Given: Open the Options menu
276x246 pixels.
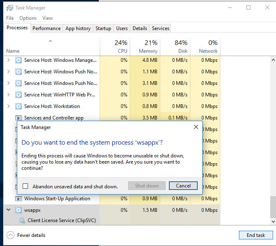Looking at the screenshot, I should pos(28,18).
